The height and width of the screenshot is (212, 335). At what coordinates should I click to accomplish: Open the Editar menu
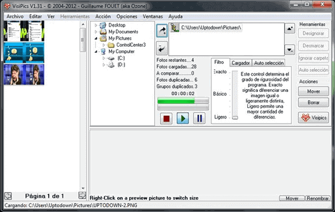pos(36,16)
